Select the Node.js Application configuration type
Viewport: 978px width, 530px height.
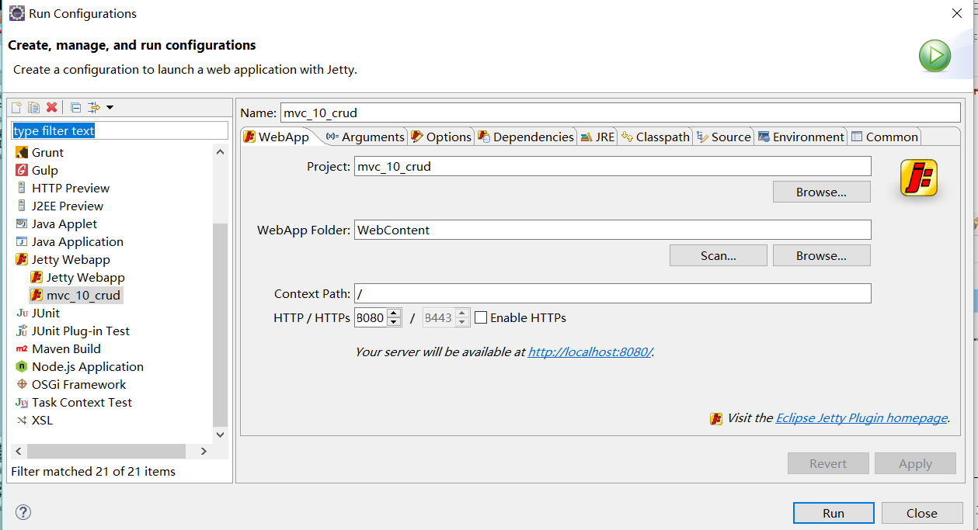(x=87, y=366)
